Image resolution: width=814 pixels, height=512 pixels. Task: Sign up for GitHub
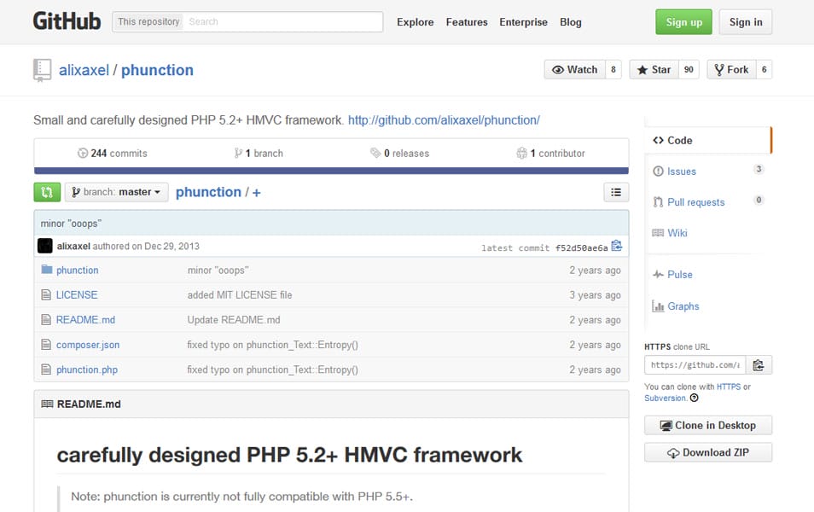683,21
